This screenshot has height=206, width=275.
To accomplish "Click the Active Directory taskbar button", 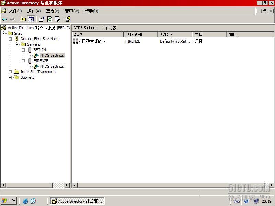I will click(x=77, y=201).
